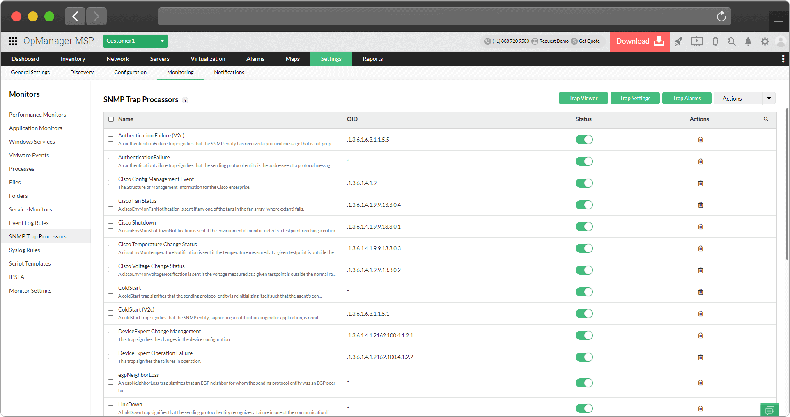Image resolution: width=790 pixels, height=417 pixels.
Task: Open the Dashboard tab
Action: coord(25,59)
